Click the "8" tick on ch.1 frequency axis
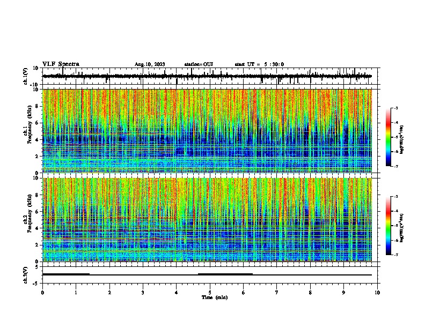This screenshot has width=425, height=328. pos(38,106)
